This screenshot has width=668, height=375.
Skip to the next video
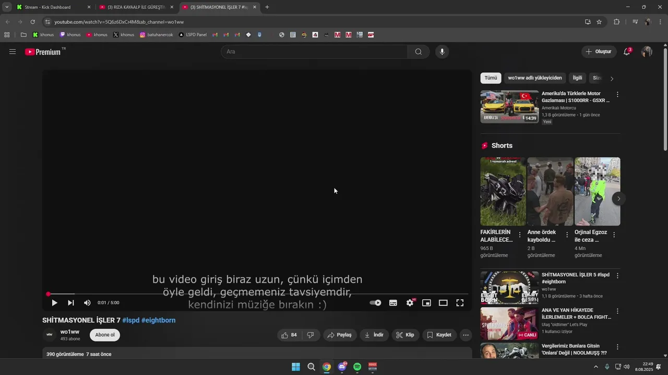point(71,303)
